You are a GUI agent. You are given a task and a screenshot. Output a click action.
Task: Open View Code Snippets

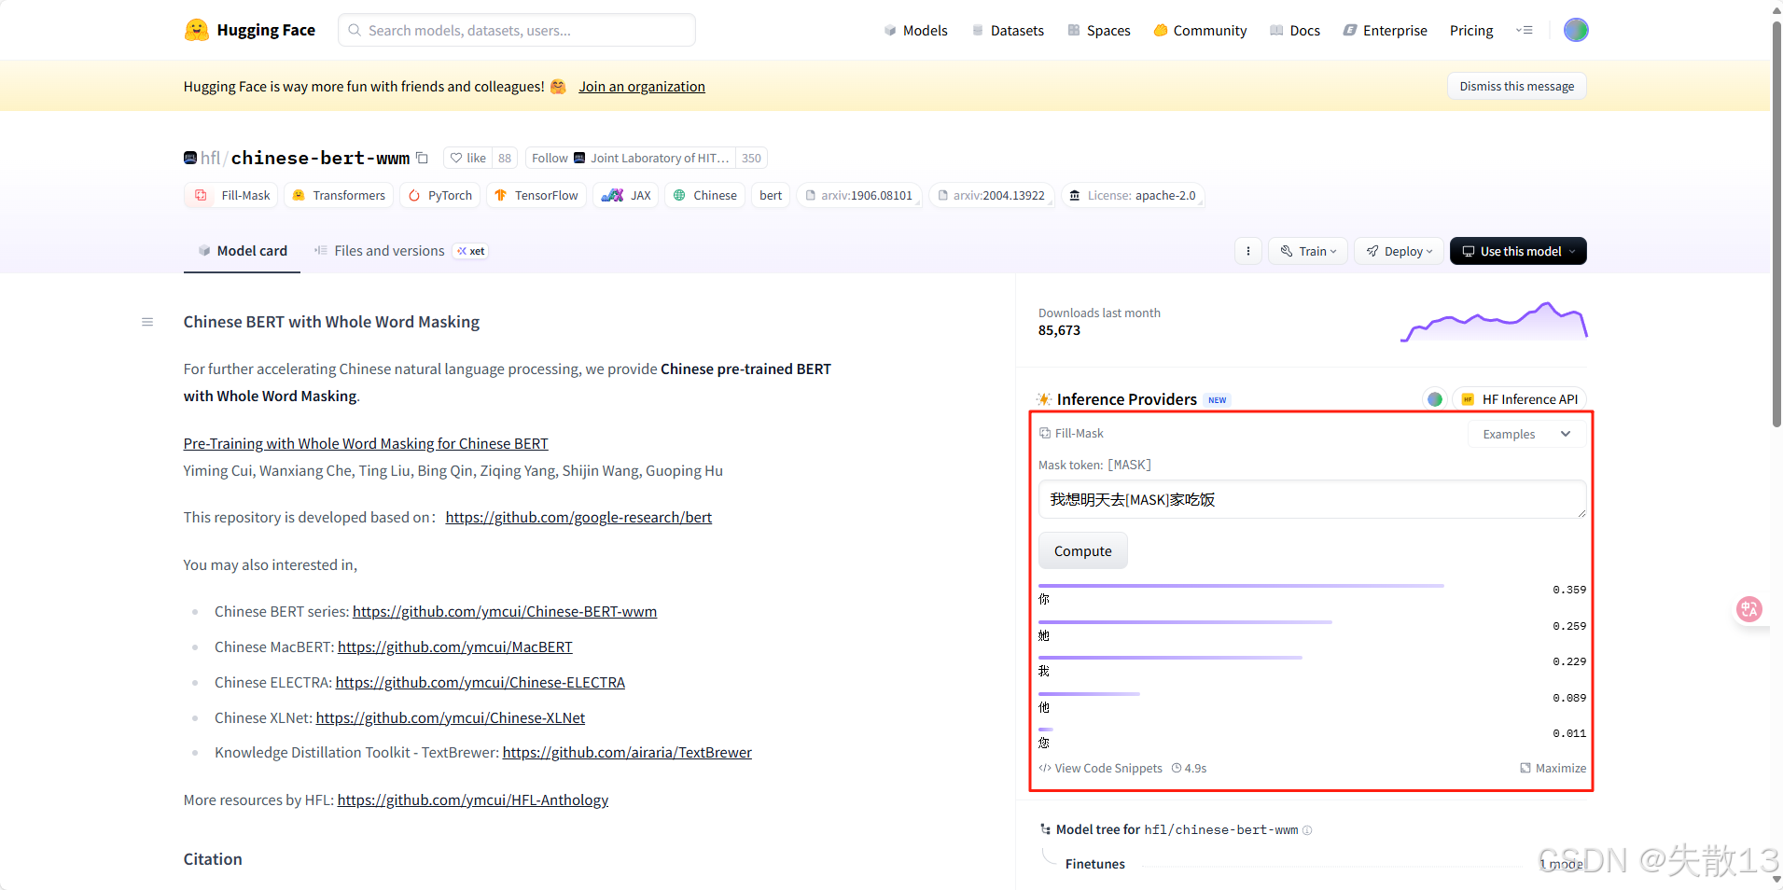pos(1101,768)
